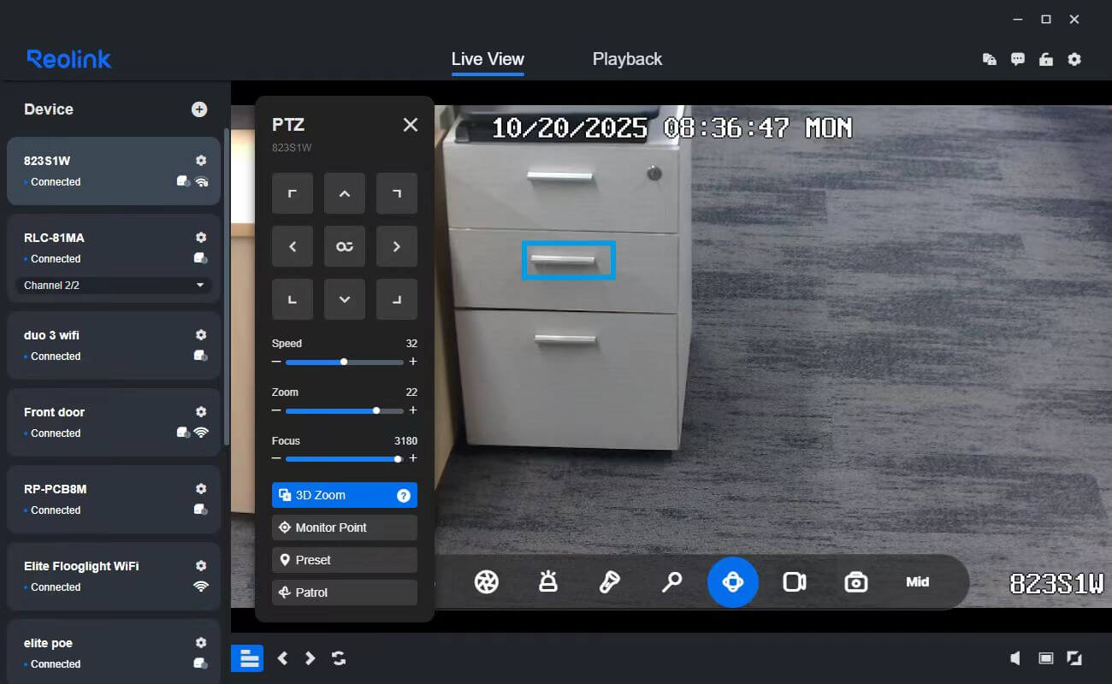Click the PTZ control icon in the toolbar

(x=732, y=582)
